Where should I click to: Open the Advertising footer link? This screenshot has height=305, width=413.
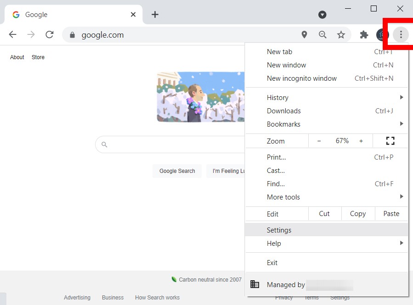[77, 297]
